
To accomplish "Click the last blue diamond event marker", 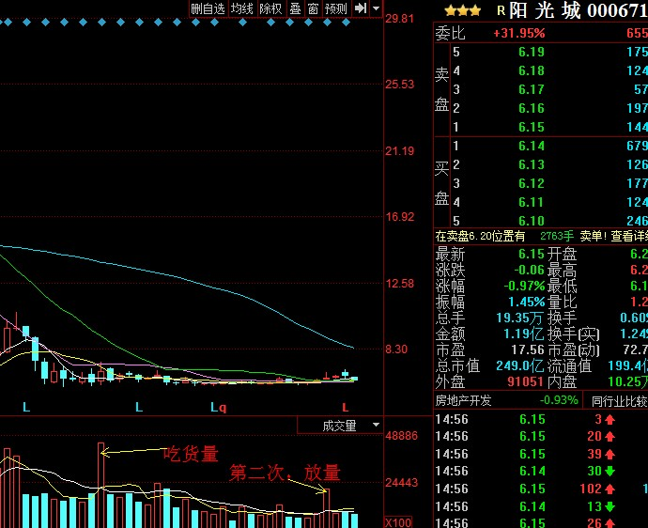I will (x=346, y=23).
